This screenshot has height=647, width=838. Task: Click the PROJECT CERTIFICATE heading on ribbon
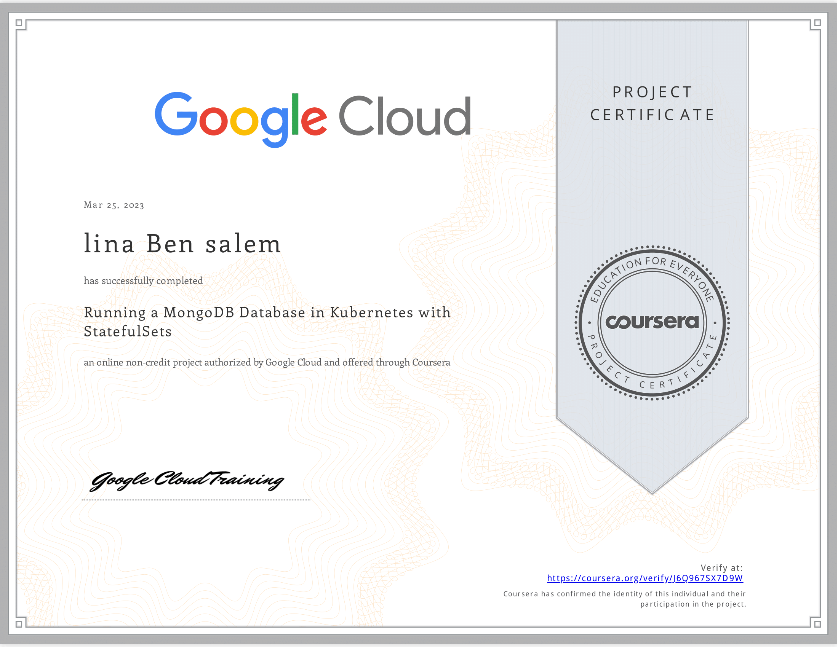[652, 103]
